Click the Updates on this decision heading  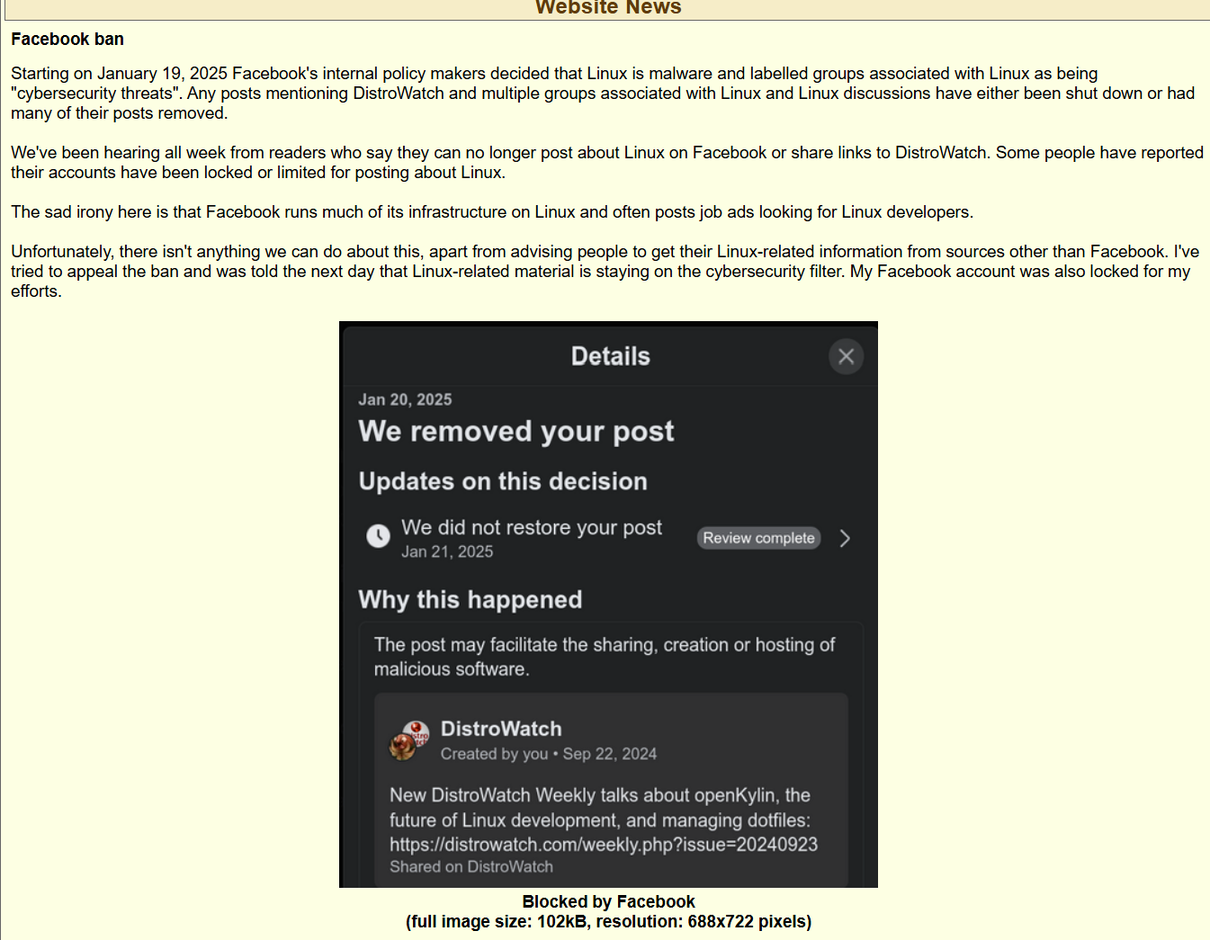coord(503,481)
